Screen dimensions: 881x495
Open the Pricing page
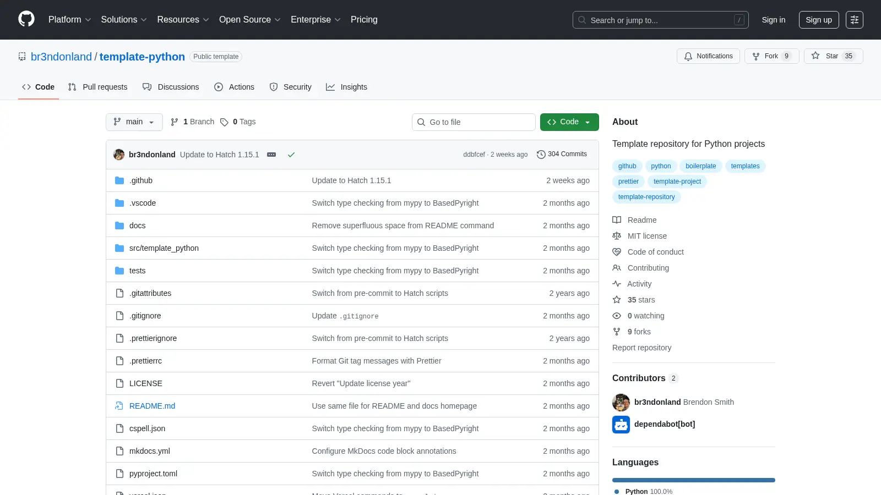(x=364, y=20)
